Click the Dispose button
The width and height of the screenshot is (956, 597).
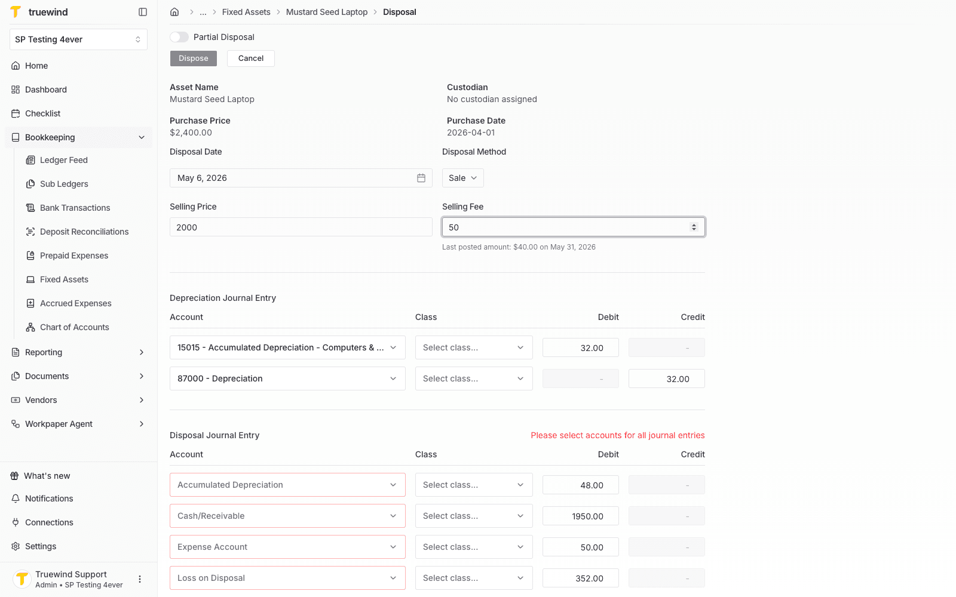(194, 59)
